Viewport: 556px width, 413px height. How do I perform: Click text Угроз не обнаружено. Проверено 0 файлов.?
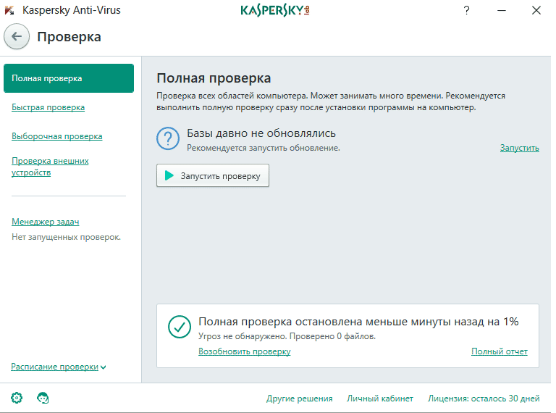pyautogui.click(x=287, y=336)
